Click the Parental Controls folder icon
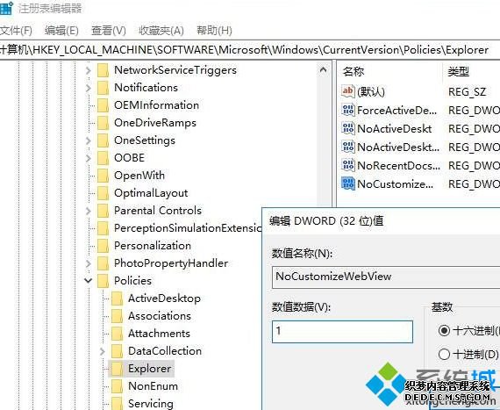500x410 pixels. coord(103,211)
